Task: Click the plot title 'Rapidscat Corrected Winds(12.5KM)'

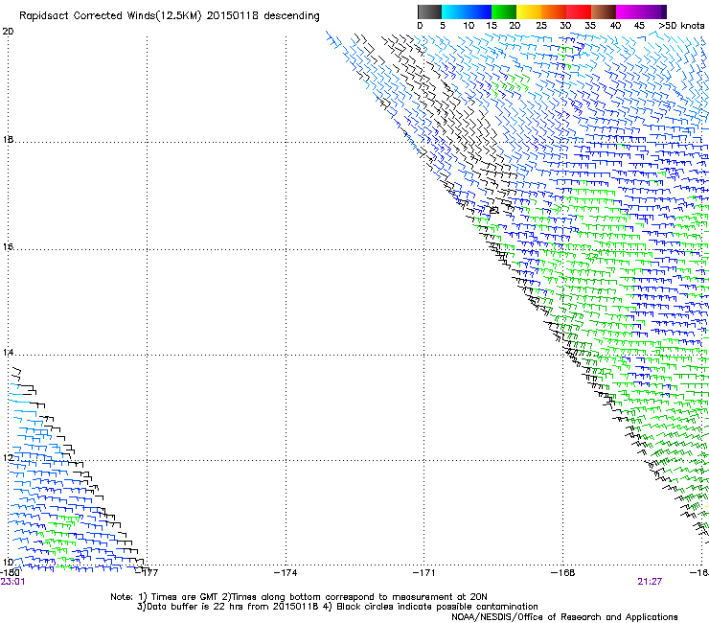Action: [110, 16]
